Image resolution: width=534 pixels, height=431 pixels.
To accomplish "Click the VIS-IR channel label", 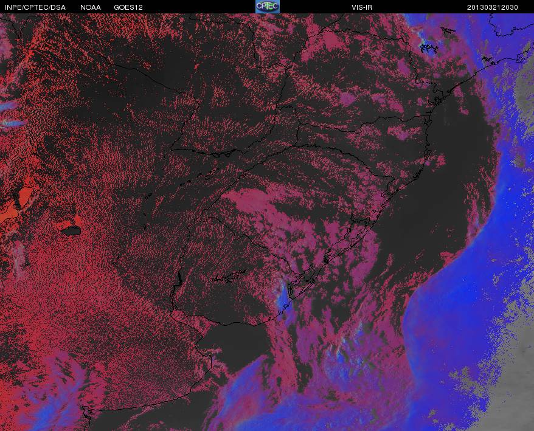I will click(x=362, y=7).
